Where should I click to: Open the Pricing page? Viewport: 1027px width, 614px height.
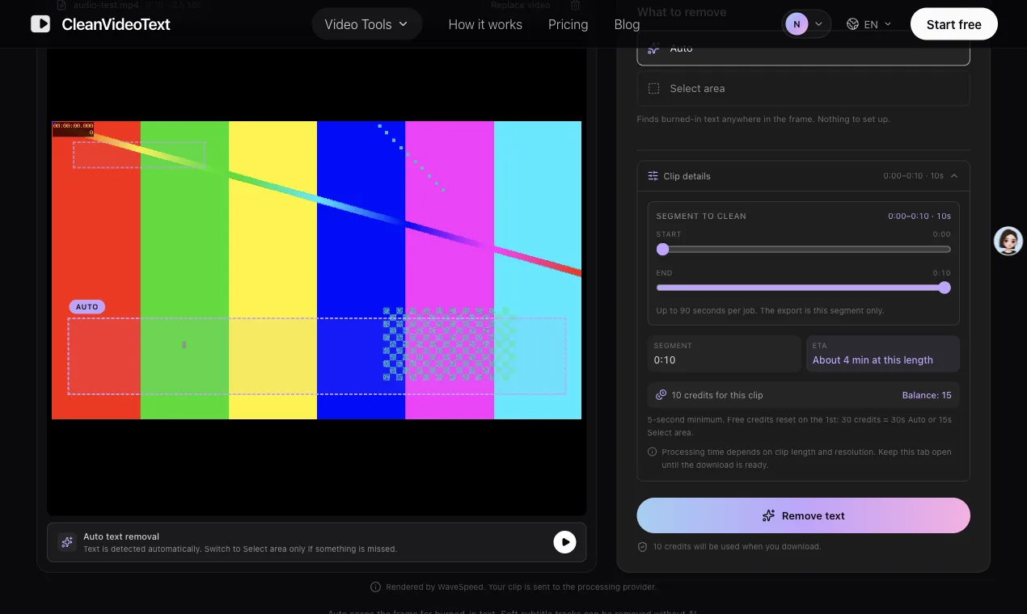(568, 24)
